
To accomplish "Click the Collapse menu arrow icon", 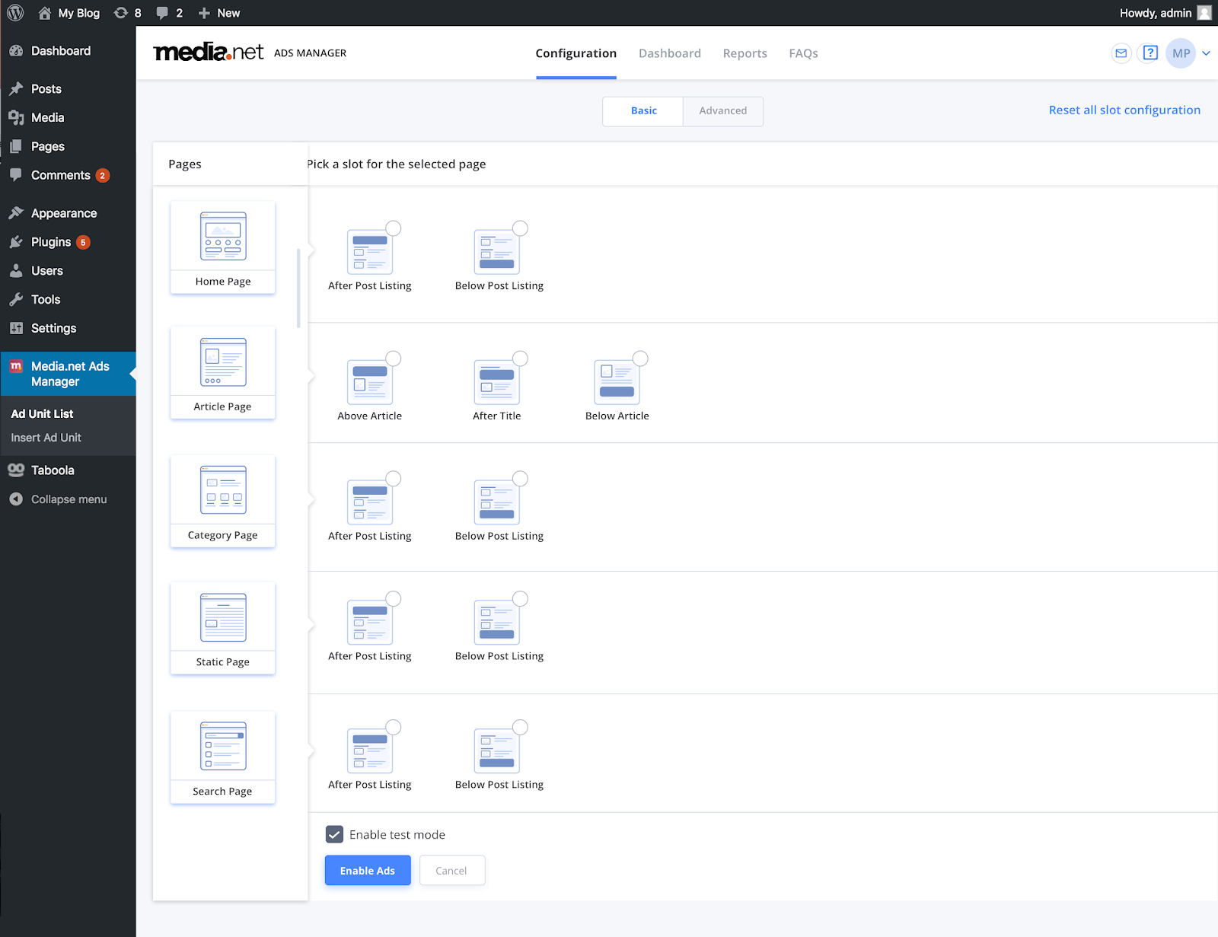I will pyautogui.click(x=16, y=499).
